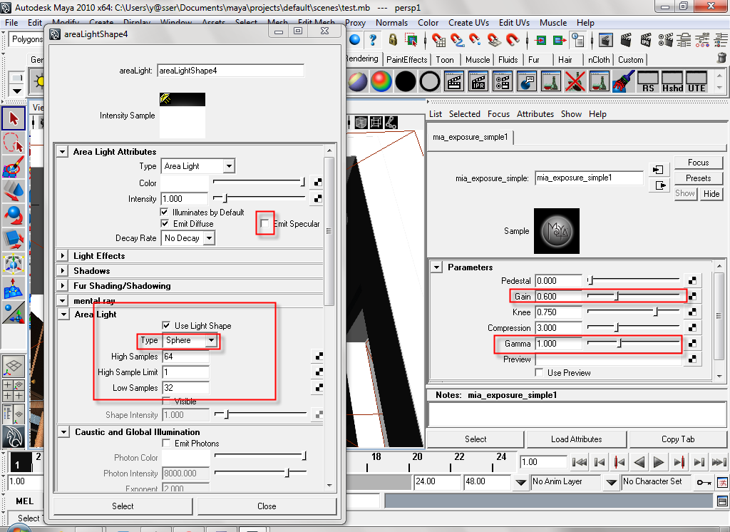The height and width of the screenshot is (532, 730).
Task: Select the mia_exposure_simple1 tab
Action: (471, 137)
